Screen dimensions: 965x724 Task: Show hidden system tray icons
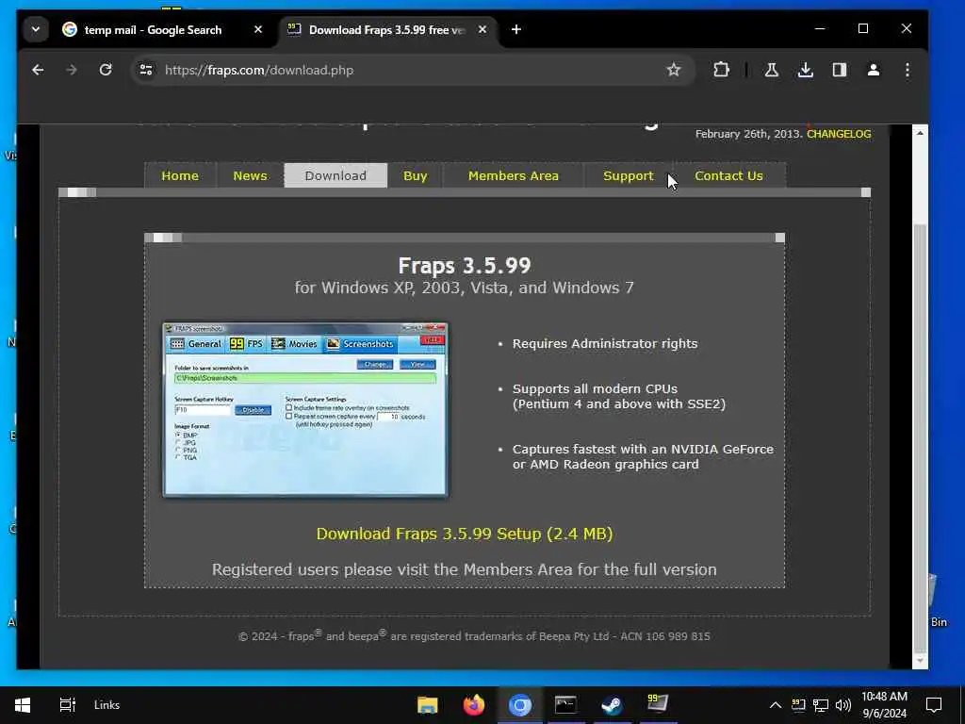click(x=776, y=705)
